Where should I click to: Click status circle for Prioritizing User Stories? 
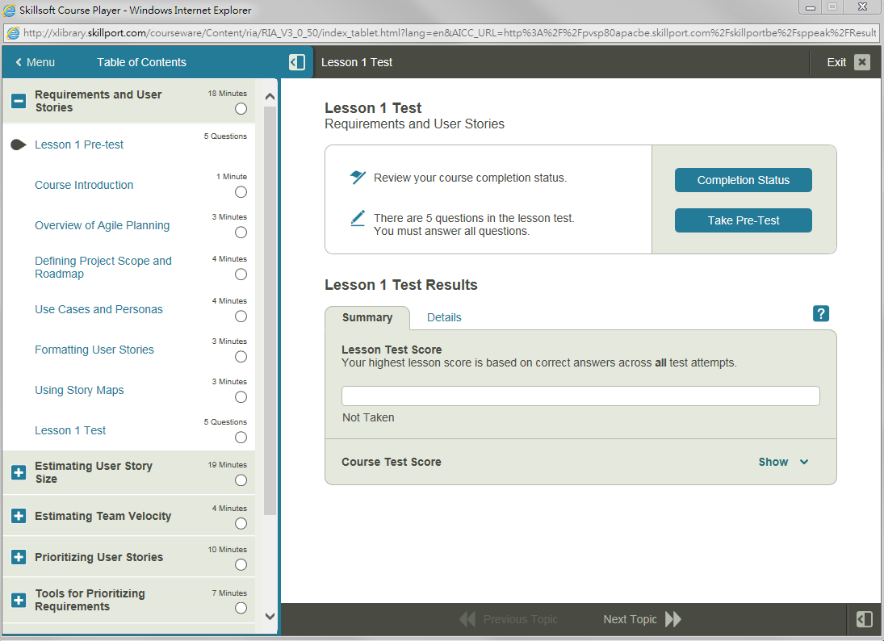click(x=241, y=565)
